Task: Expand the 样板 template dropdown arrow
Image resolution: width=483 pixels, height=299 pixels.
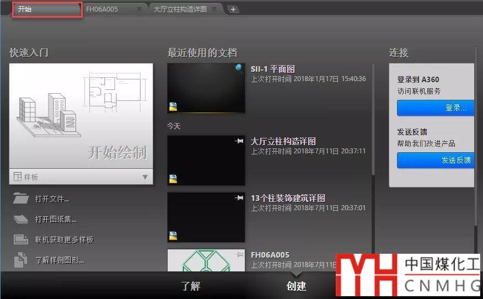Action: tap(145, 177)
